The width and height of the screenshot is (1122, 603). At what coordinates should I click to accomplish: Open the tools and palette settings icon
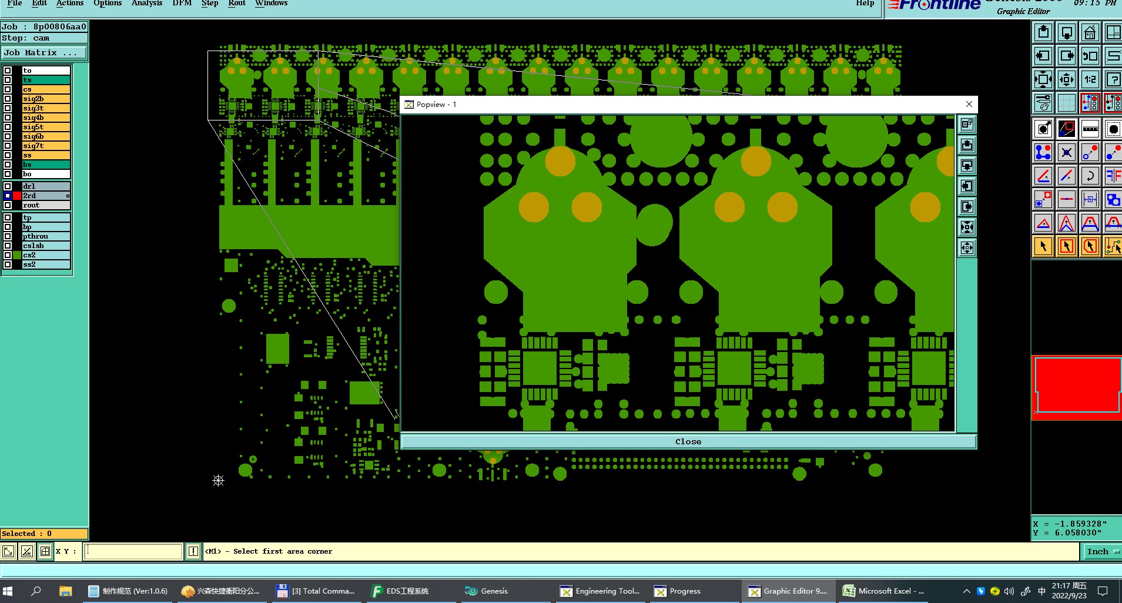pyautogui.click(x=1043, y=103)
